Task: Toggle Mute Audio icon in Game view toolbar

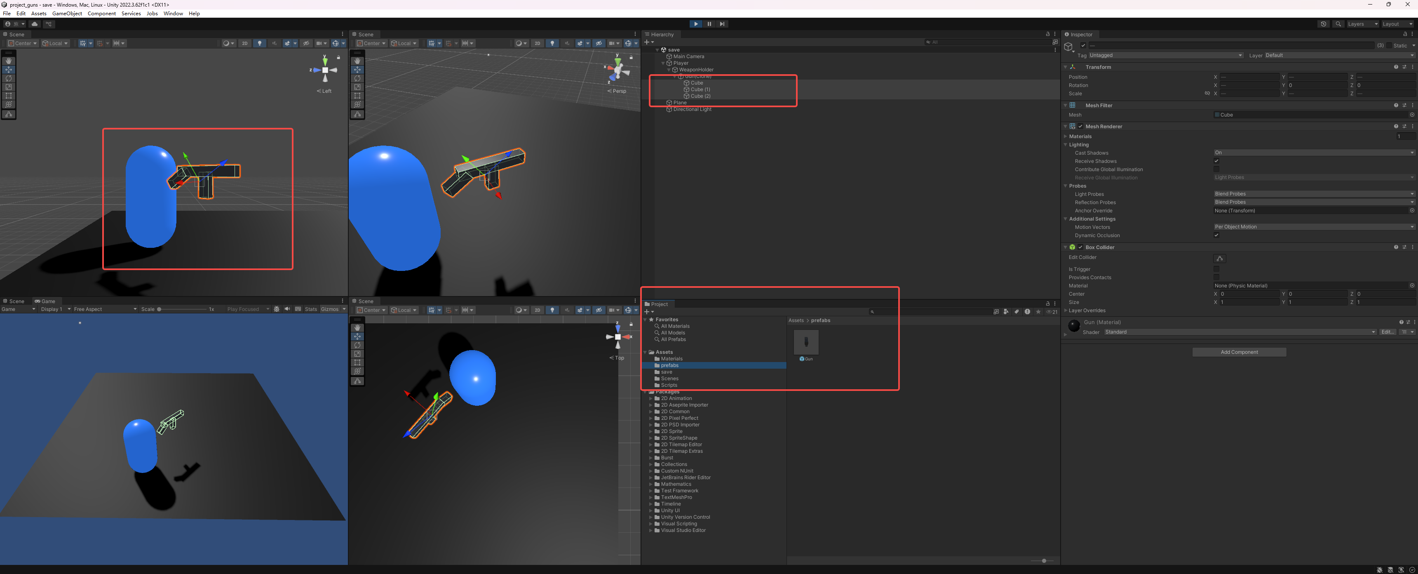Action: pos(287,309)
